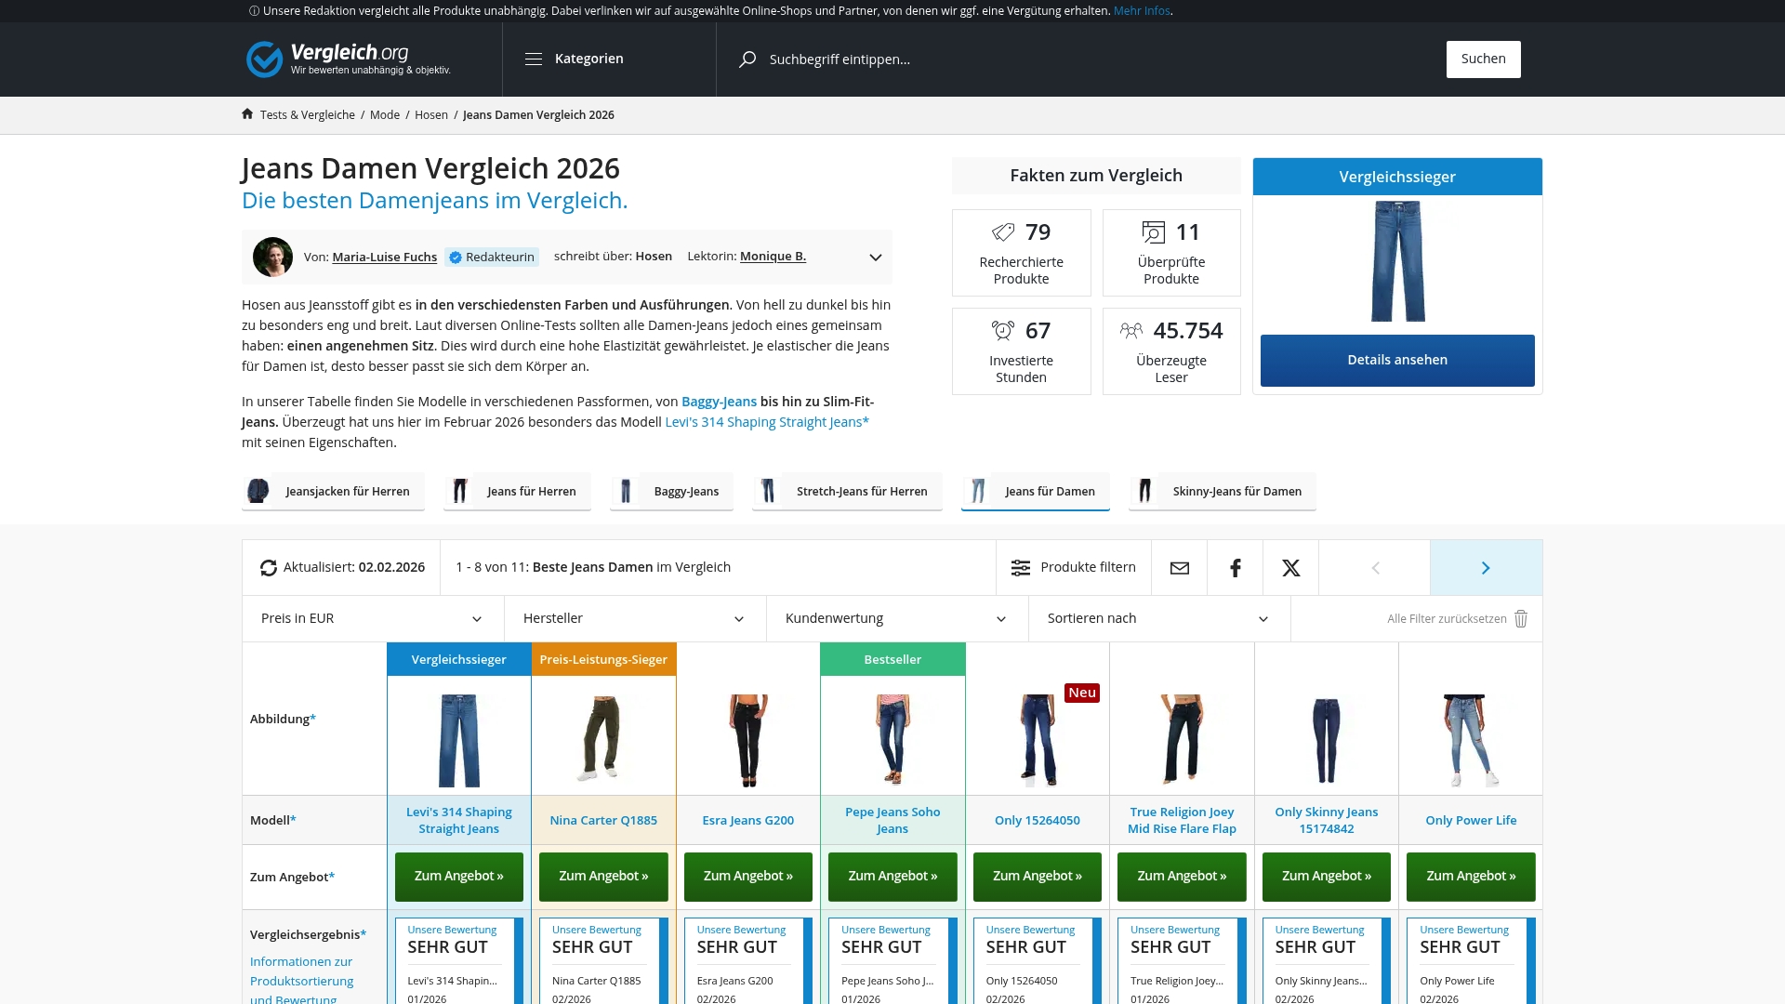Go to Mode breadcrumb

385,114
